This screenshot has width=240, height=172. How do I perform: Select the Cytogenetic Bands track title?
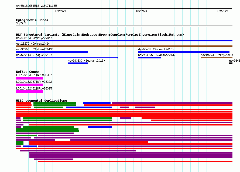click(32, 20)
